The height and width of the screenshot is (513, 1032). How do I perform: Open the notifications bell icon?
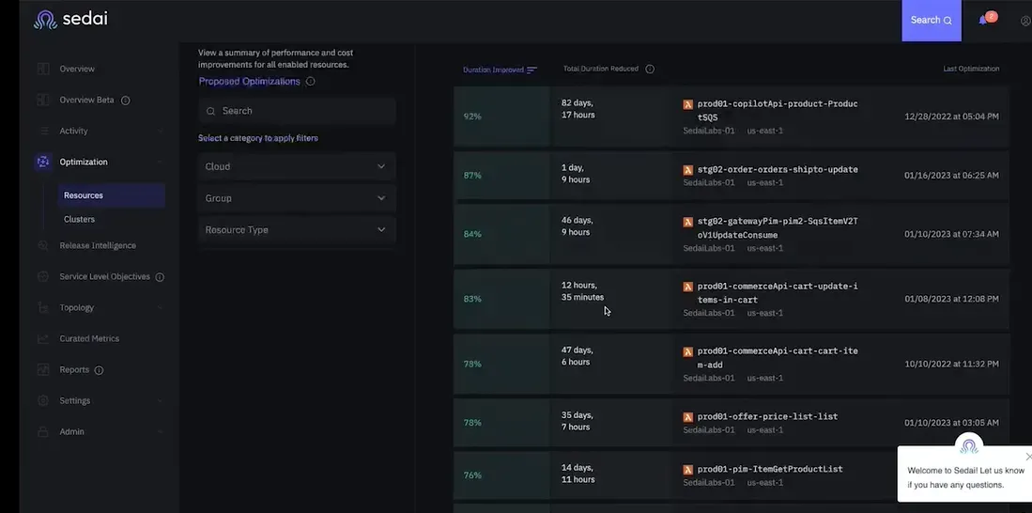tap(982, 21)
